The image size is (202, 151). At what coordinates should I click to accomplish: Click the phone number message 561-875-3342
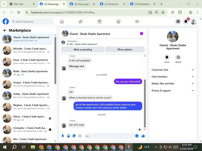click(x=76, y=125)
